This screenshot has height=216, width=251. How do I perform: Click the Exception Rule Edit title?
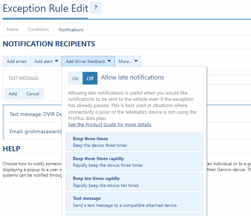tap(46, 8)
